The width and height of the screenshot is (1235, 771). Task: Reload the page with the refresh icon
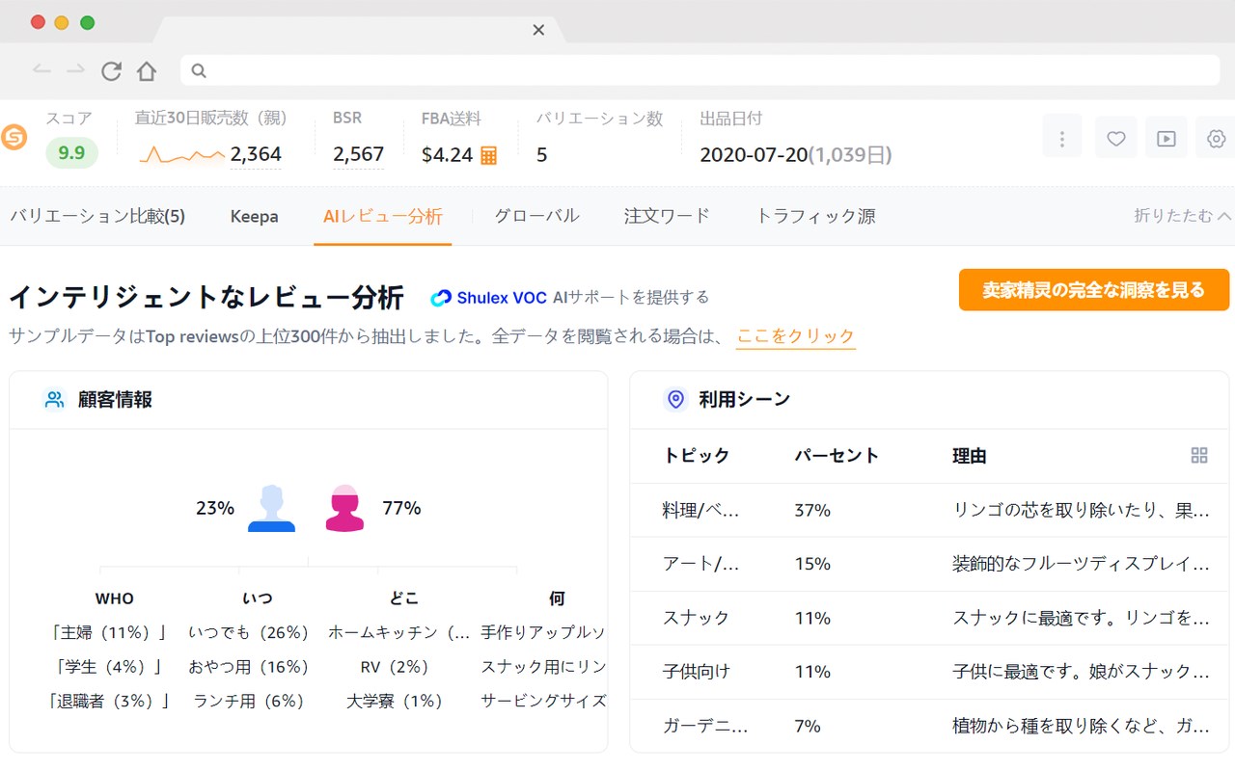pos(112,70)
